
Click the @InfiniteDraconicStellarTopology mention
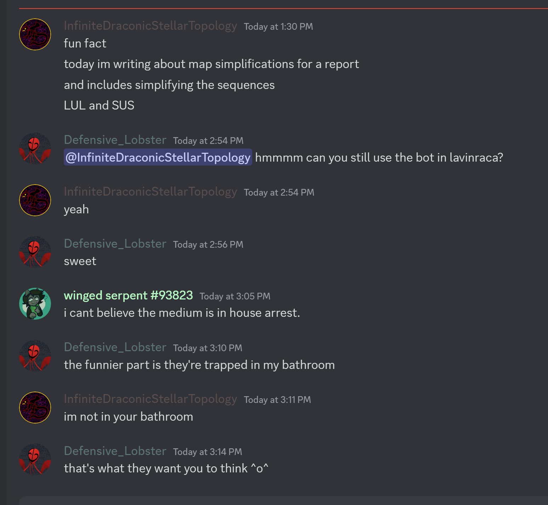pyautogui.click(x=158, y=157)
